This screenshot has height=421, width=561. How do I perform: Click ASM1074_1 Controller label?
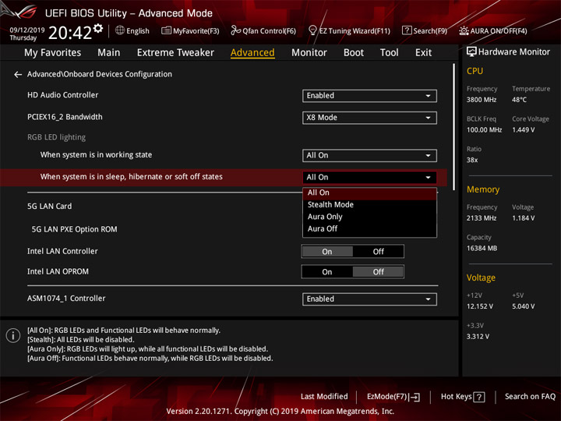click(66, 299)
